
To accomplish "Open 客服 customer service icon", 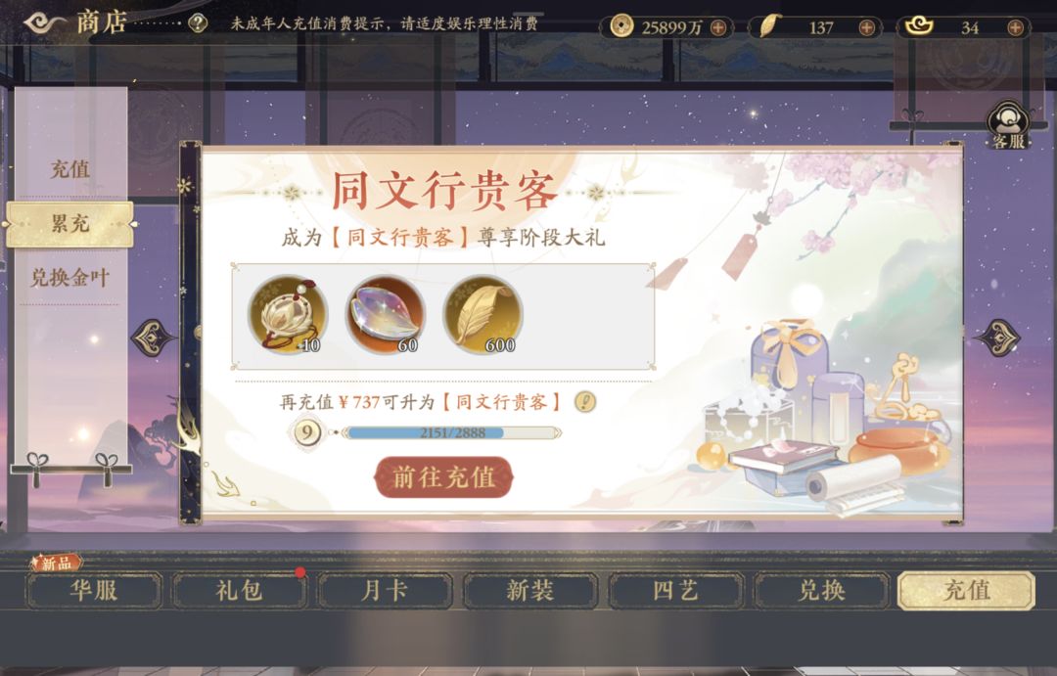I will [x=1008, y=125].
